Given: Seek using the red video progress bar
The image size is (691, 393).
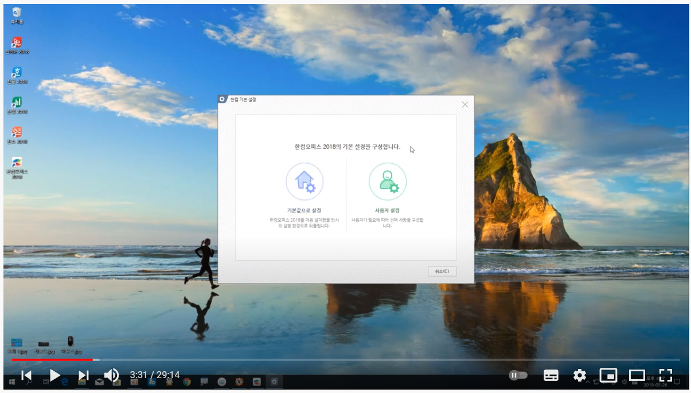Looking at the screenshot, I should tap(52, 360).
